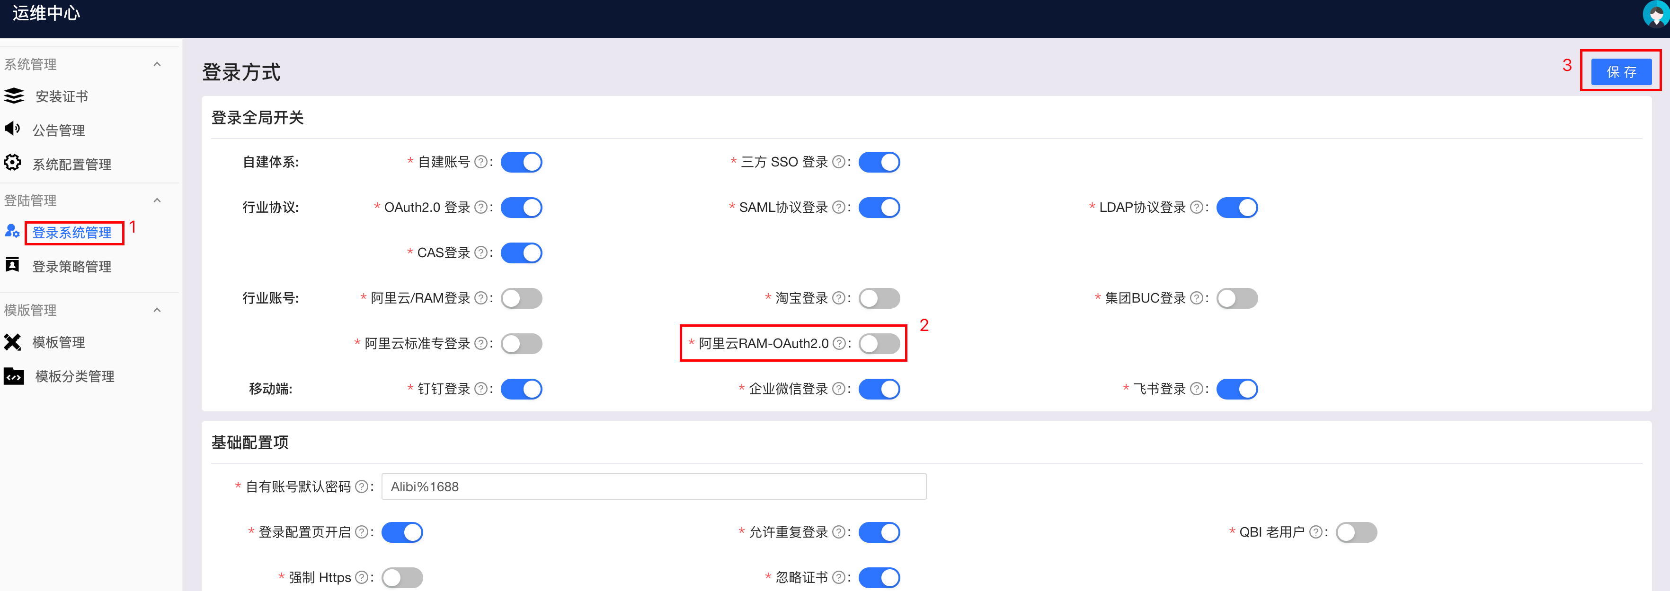This screenshot has height=591, width=1670.
Task: Click the login policy badge icon
Action: point(12,265)
